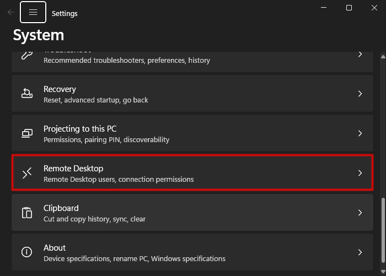Select the About label text
This screenshot has width=386, height=276.
(55, 248)
